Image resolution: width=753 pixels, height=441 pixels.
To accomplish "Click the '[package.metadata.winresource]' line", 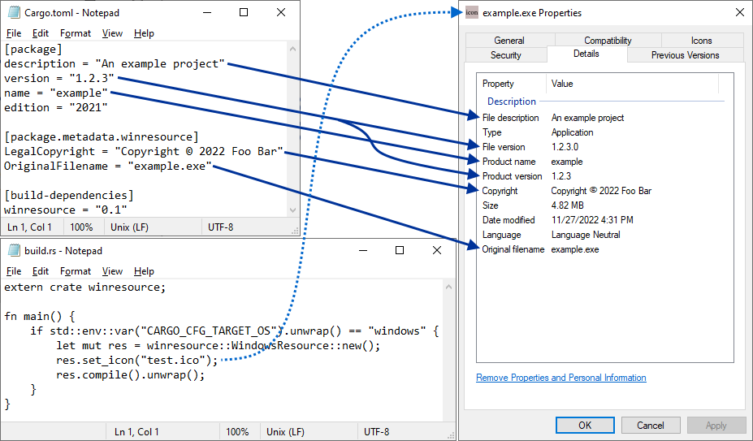I will 102,137.
